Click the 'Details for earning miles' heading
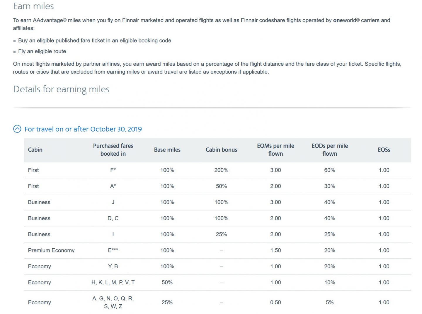Viewport: 422px width, 314px height. tap(61, 89)
